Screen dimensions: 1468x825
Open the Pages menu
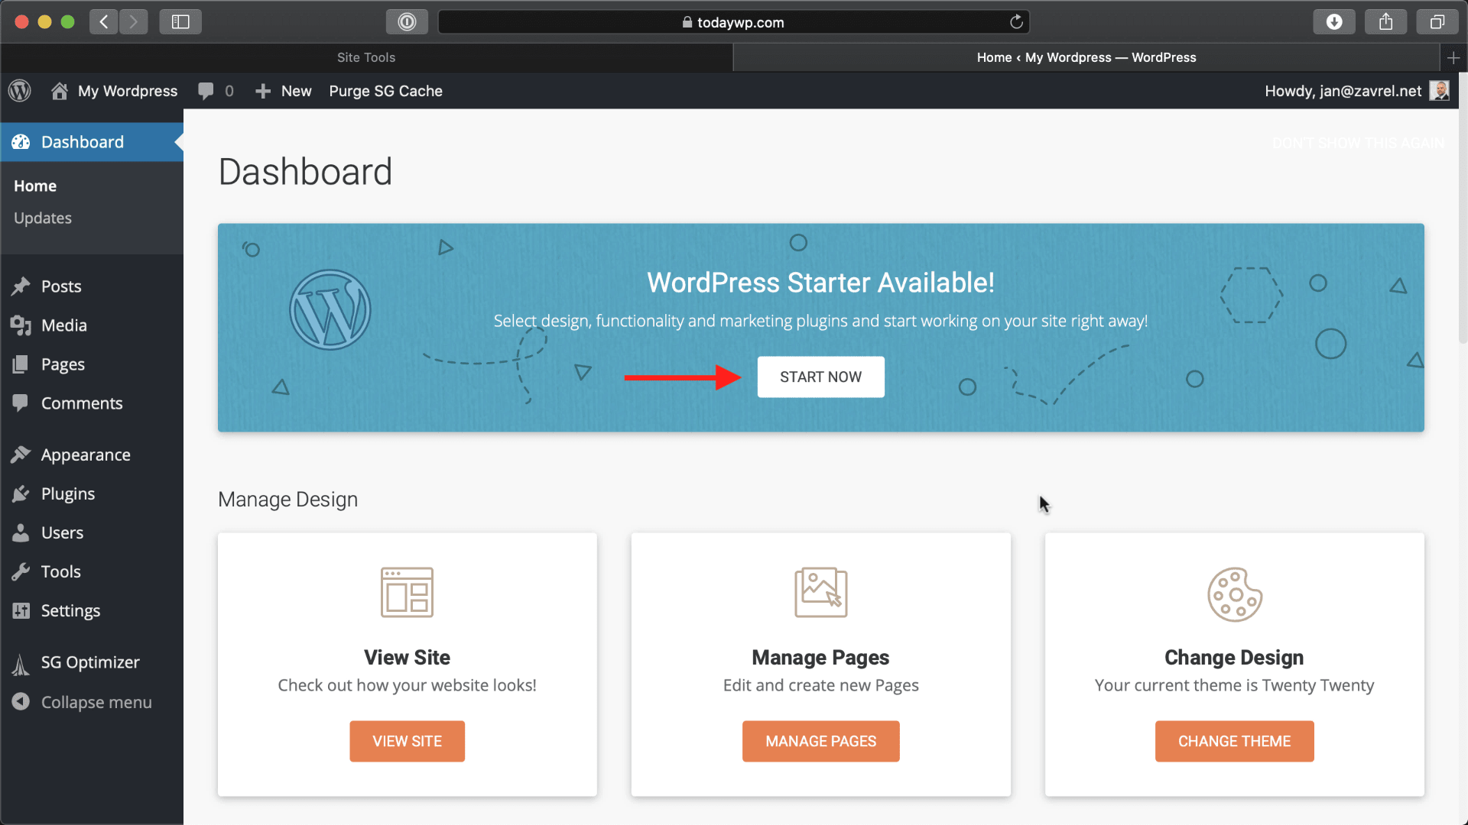point(92,364)
